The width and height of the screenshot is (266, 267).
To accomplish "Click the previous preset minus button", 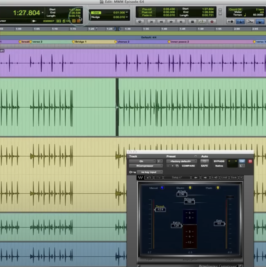I will pos(168,166).
